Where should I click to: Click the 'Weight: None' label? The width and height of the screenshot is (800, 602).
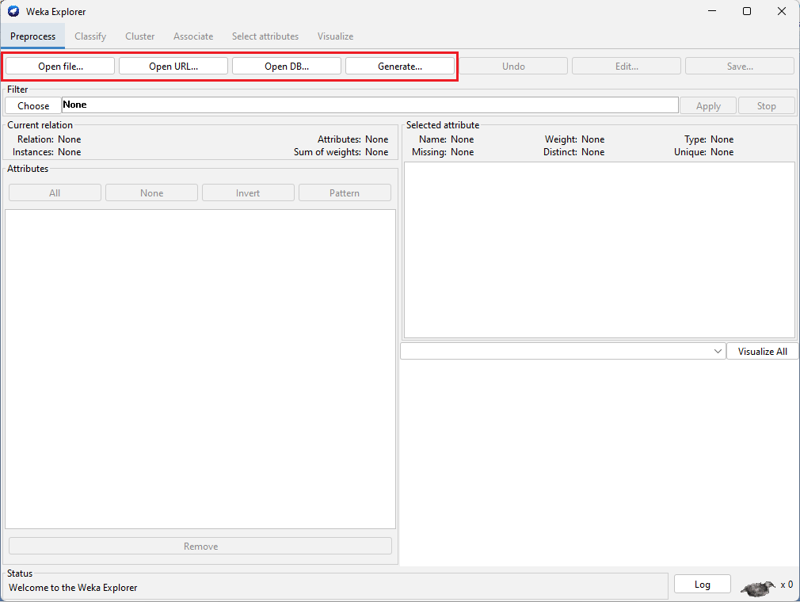(x=574, y=139)
